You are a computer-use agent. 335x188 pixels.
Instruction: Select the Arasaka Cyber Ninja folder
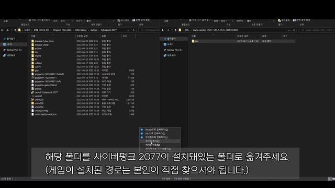click(x=44, y=41)
